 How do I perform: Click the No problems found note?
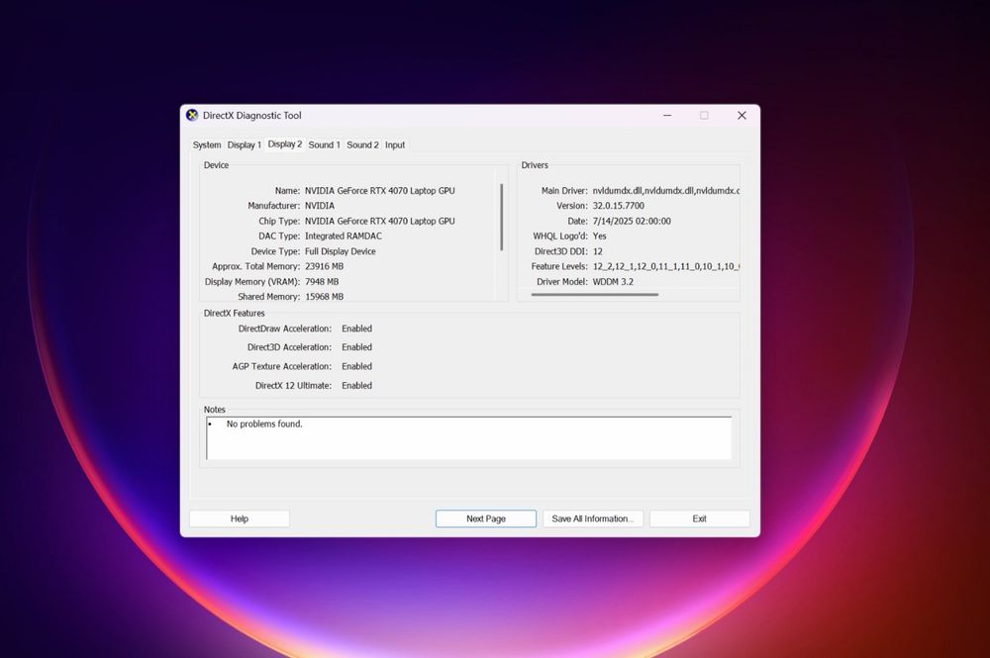tap(264, 423)
